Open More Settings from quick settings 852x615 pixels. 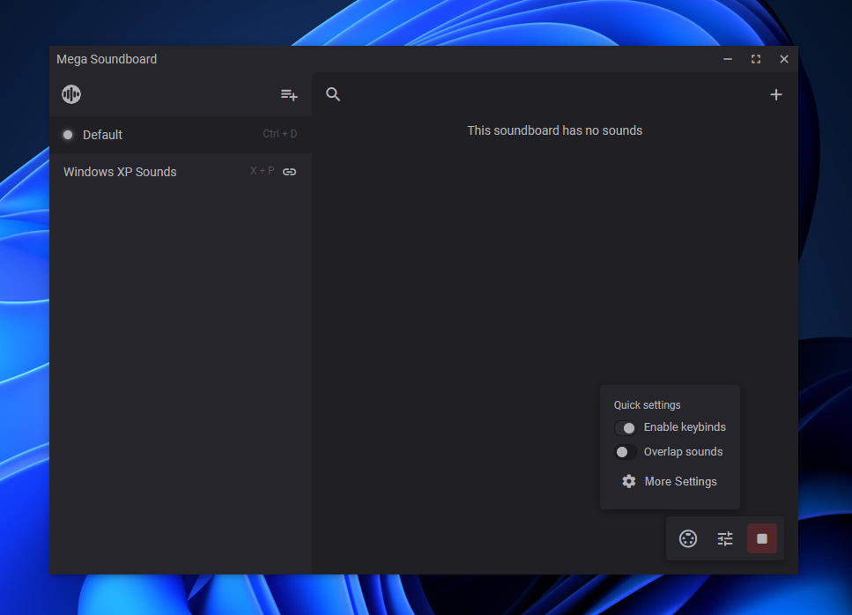[x=680, y=481]
